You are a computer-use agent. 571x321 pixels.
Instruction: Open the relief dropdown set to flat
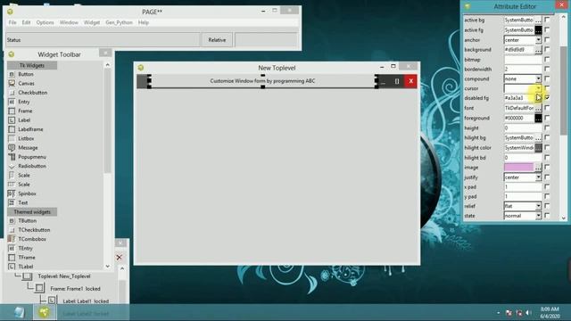tap(523, 206)
